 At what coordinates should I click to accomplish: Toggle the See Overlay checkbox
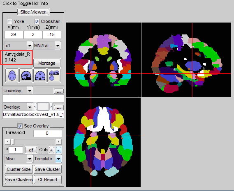(20, 126)
